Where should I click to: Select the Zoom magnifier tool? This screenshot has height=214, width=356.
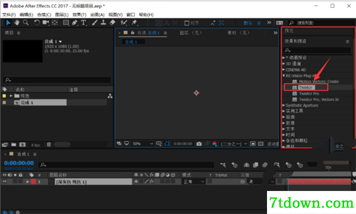pyautogui.click(x=26, y=22)
